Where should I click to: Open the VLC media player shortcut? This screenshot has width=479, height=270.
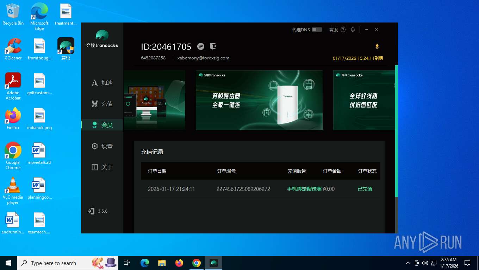click(x=13, y=191)
